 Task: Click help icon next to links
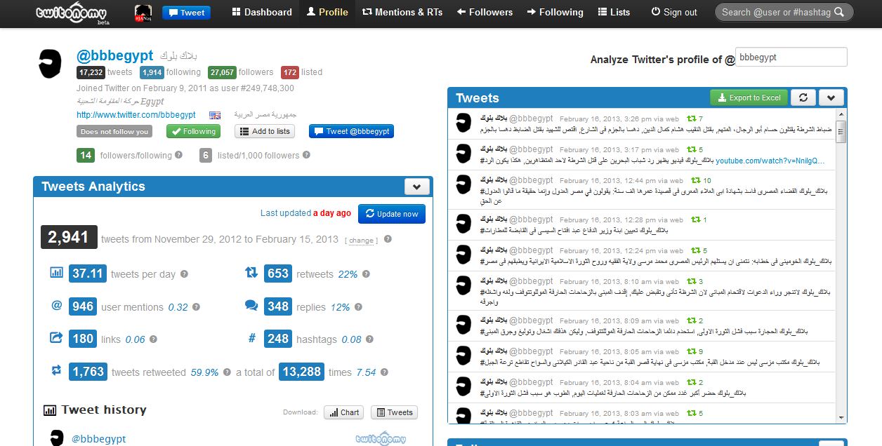(154, 339)
